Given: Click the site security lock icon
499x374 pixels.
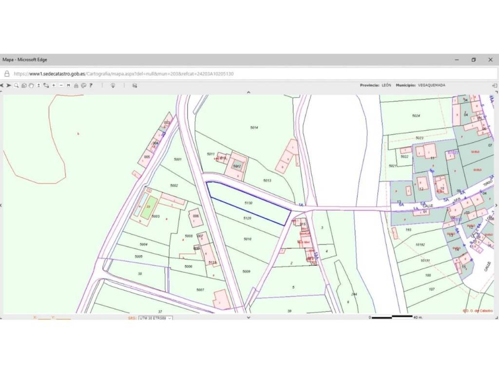Looking at the screenshot, I should (x=7, y=74).
